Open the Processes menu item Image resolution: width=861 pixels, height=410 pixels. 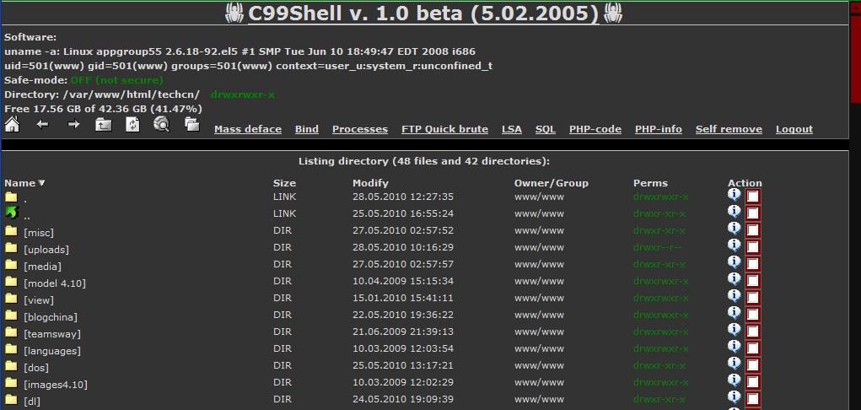(x=359, y=129)
